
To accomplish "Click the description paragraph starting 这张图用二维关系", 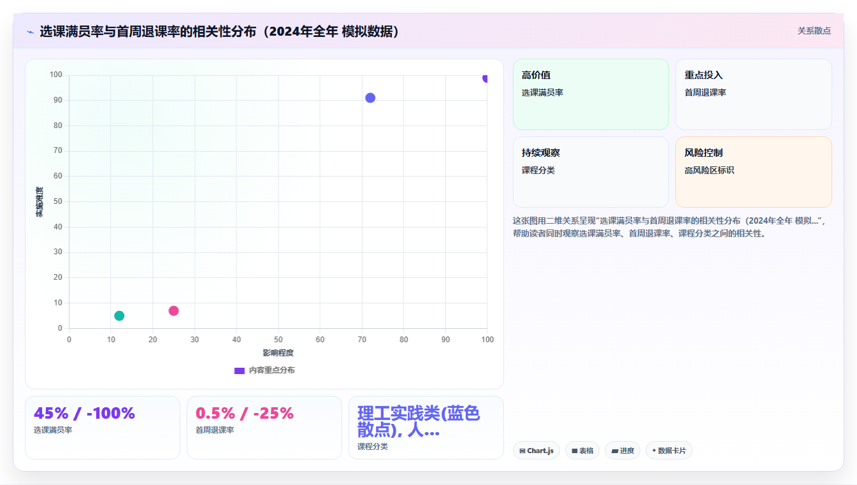I will pos(669,227).
